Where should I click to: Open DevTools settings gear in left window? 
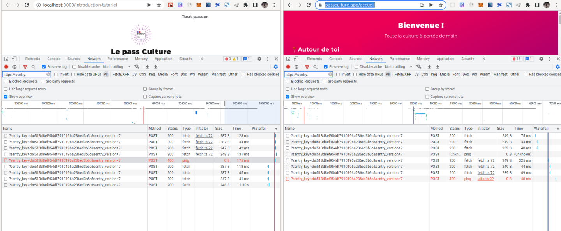coord(259,59)
